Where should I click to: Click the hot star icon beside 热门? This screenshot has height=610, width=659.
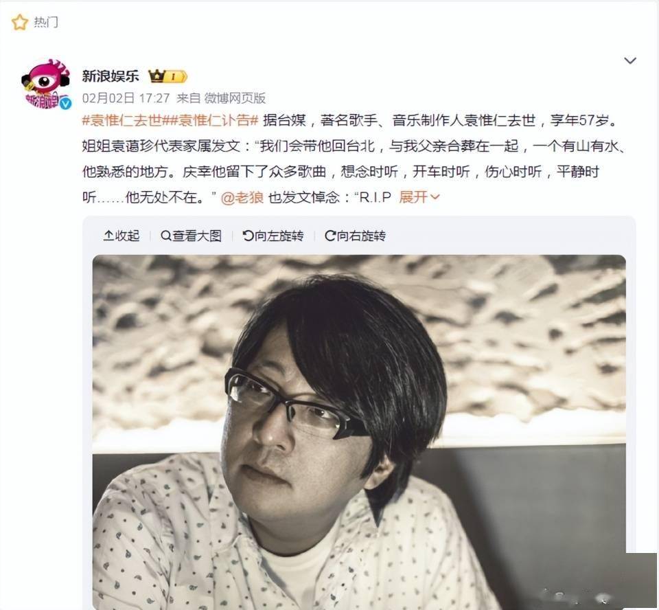[x=19, y=22]
